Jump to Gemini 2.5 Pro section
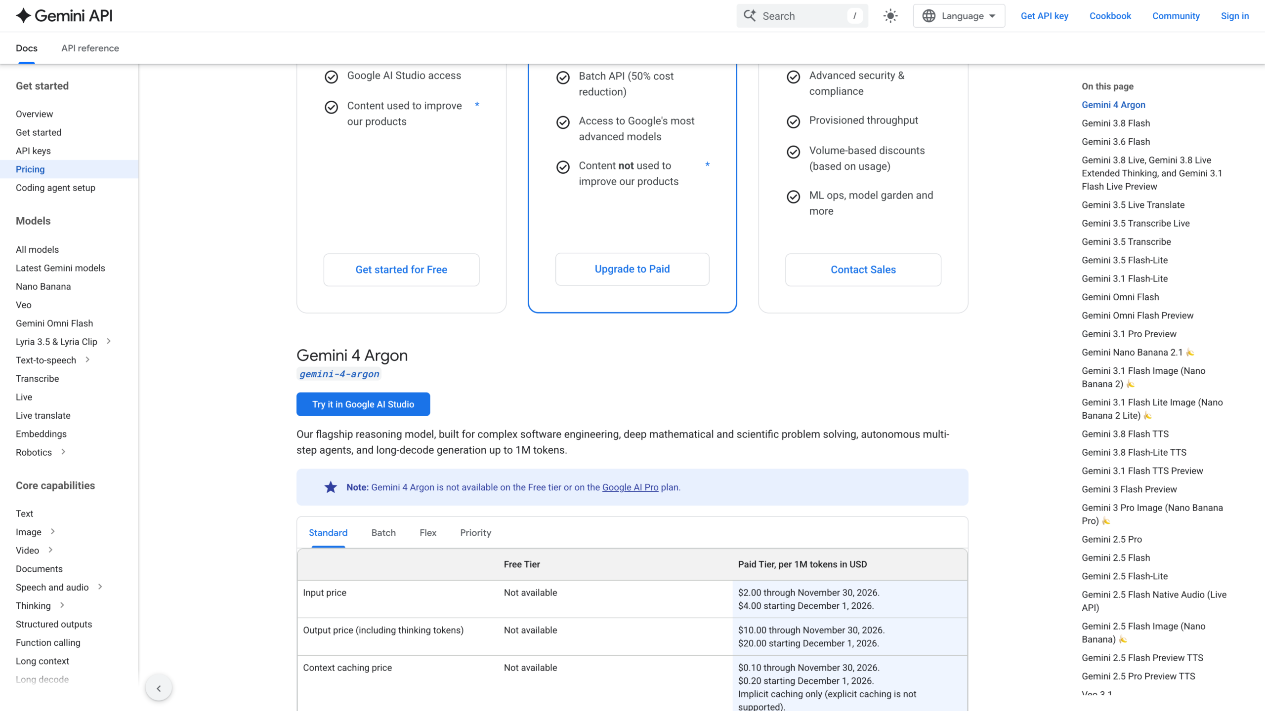This screenshot has height=711, width=1265. pos(1112,539)
